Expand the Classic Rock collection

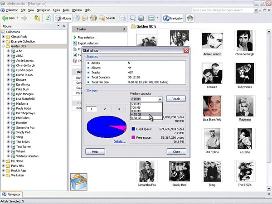[x=4, y=37]
